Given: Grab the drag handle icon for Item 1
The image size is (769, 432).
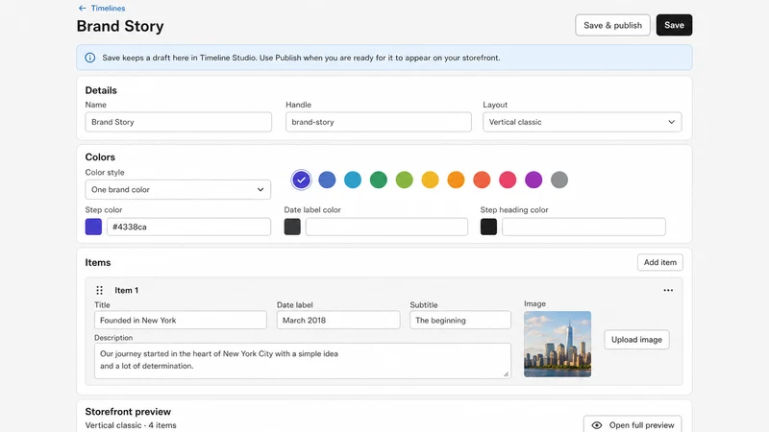Looking at the screenshot, I should tap(100, 291).
